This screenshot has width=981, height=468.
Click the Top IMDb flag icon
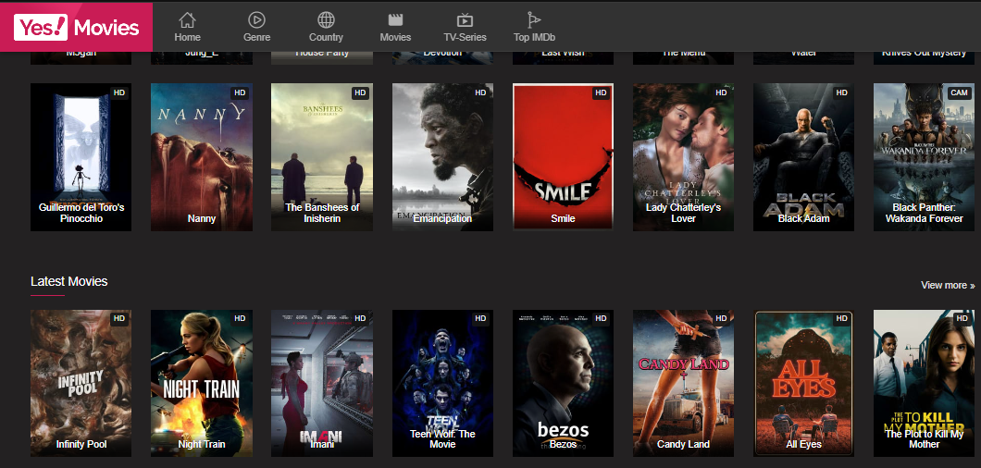pyautogui.click(x=534, y=20)
